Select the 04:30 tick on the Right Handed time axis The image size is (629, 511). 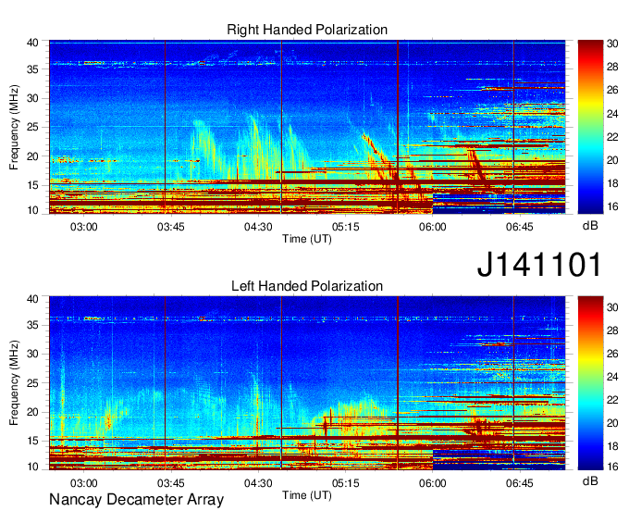click(258, 227)
